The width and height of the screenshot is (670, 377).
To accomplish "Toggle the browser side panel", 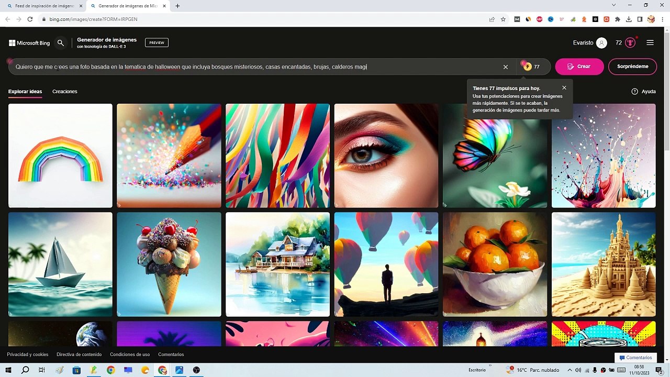I will (x=640, y=19).
